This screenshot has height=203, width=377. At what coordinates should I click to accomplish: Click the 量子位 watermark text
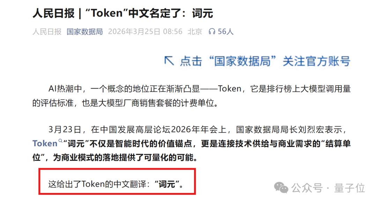click(349, 188)
